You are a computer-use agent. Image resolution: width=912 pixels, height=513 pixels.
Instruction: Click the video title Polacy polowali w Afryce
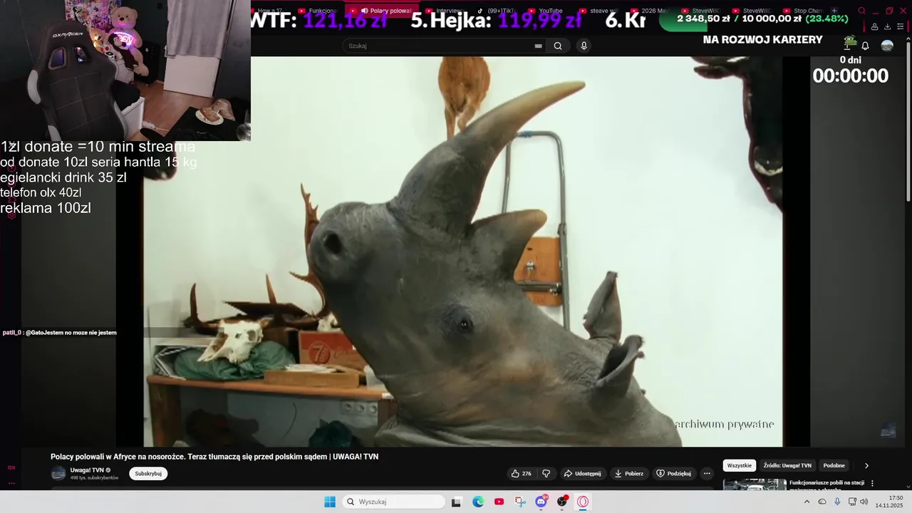[214, 457]
